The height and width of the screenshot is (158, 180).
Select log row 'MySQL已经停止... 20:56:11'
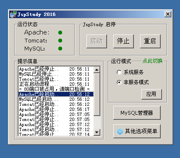tap(56, 74)
